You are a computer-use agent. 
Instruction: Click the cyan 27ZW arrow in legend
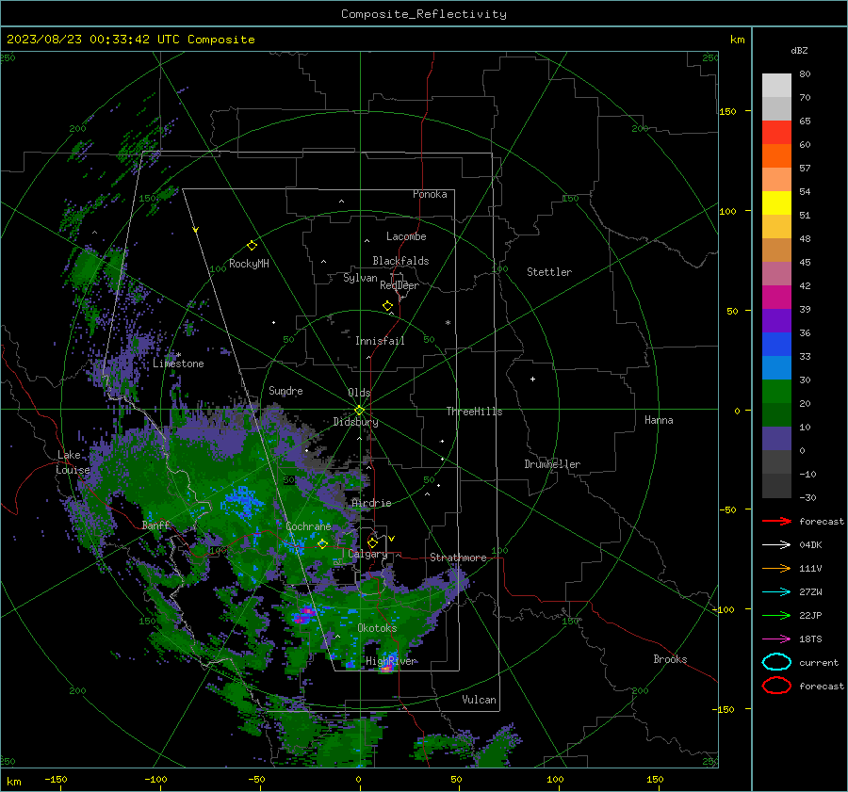pyautogui.click(x=776, y=592)
